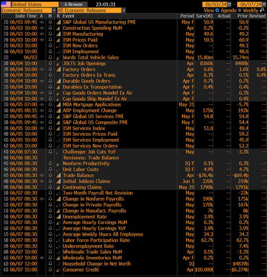Open the All Economic Releases dropdown arrow
Screen dimensions: 267x277
(124, 10)
